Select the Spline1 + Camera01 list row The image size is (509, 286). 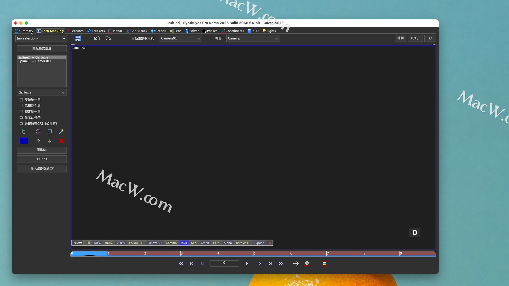tap(42, 61)
